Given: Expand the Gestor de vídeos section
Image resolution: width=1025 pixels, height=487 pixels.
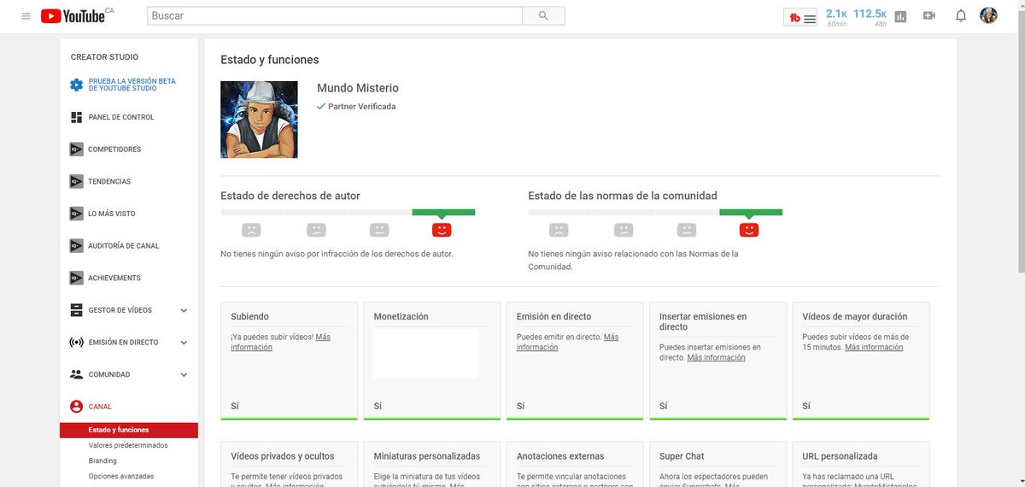Looking at the screenshot, I should point(184,310).
